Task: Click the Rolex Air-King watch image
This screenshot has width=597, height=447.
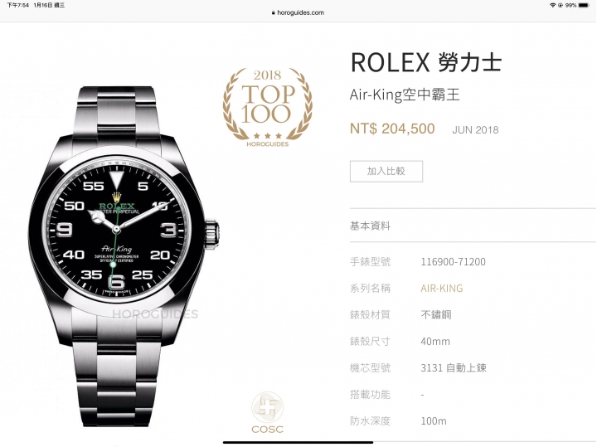Action: point(124,256)
